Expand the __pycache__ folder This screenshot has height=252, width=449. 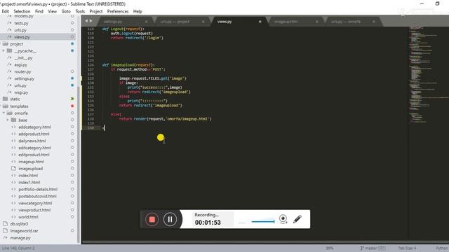point(25,51)
